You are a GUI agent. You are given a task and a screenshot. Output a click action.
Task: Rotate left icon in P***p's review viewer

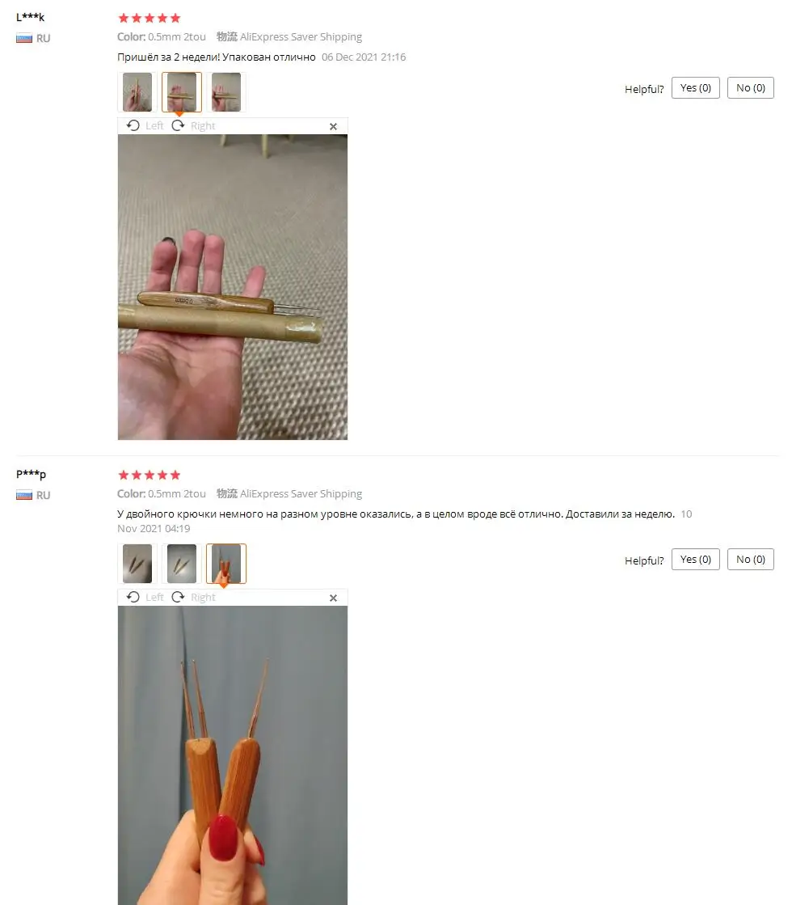click(133, 598)
